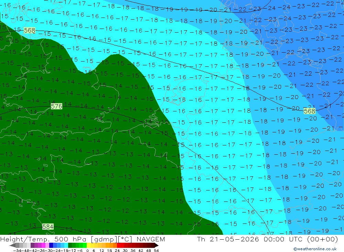Image resolution: width=344 pixels, height=252 pixels.
Task: Pick the dark green swatch above -12
Action: coord(70,245)
